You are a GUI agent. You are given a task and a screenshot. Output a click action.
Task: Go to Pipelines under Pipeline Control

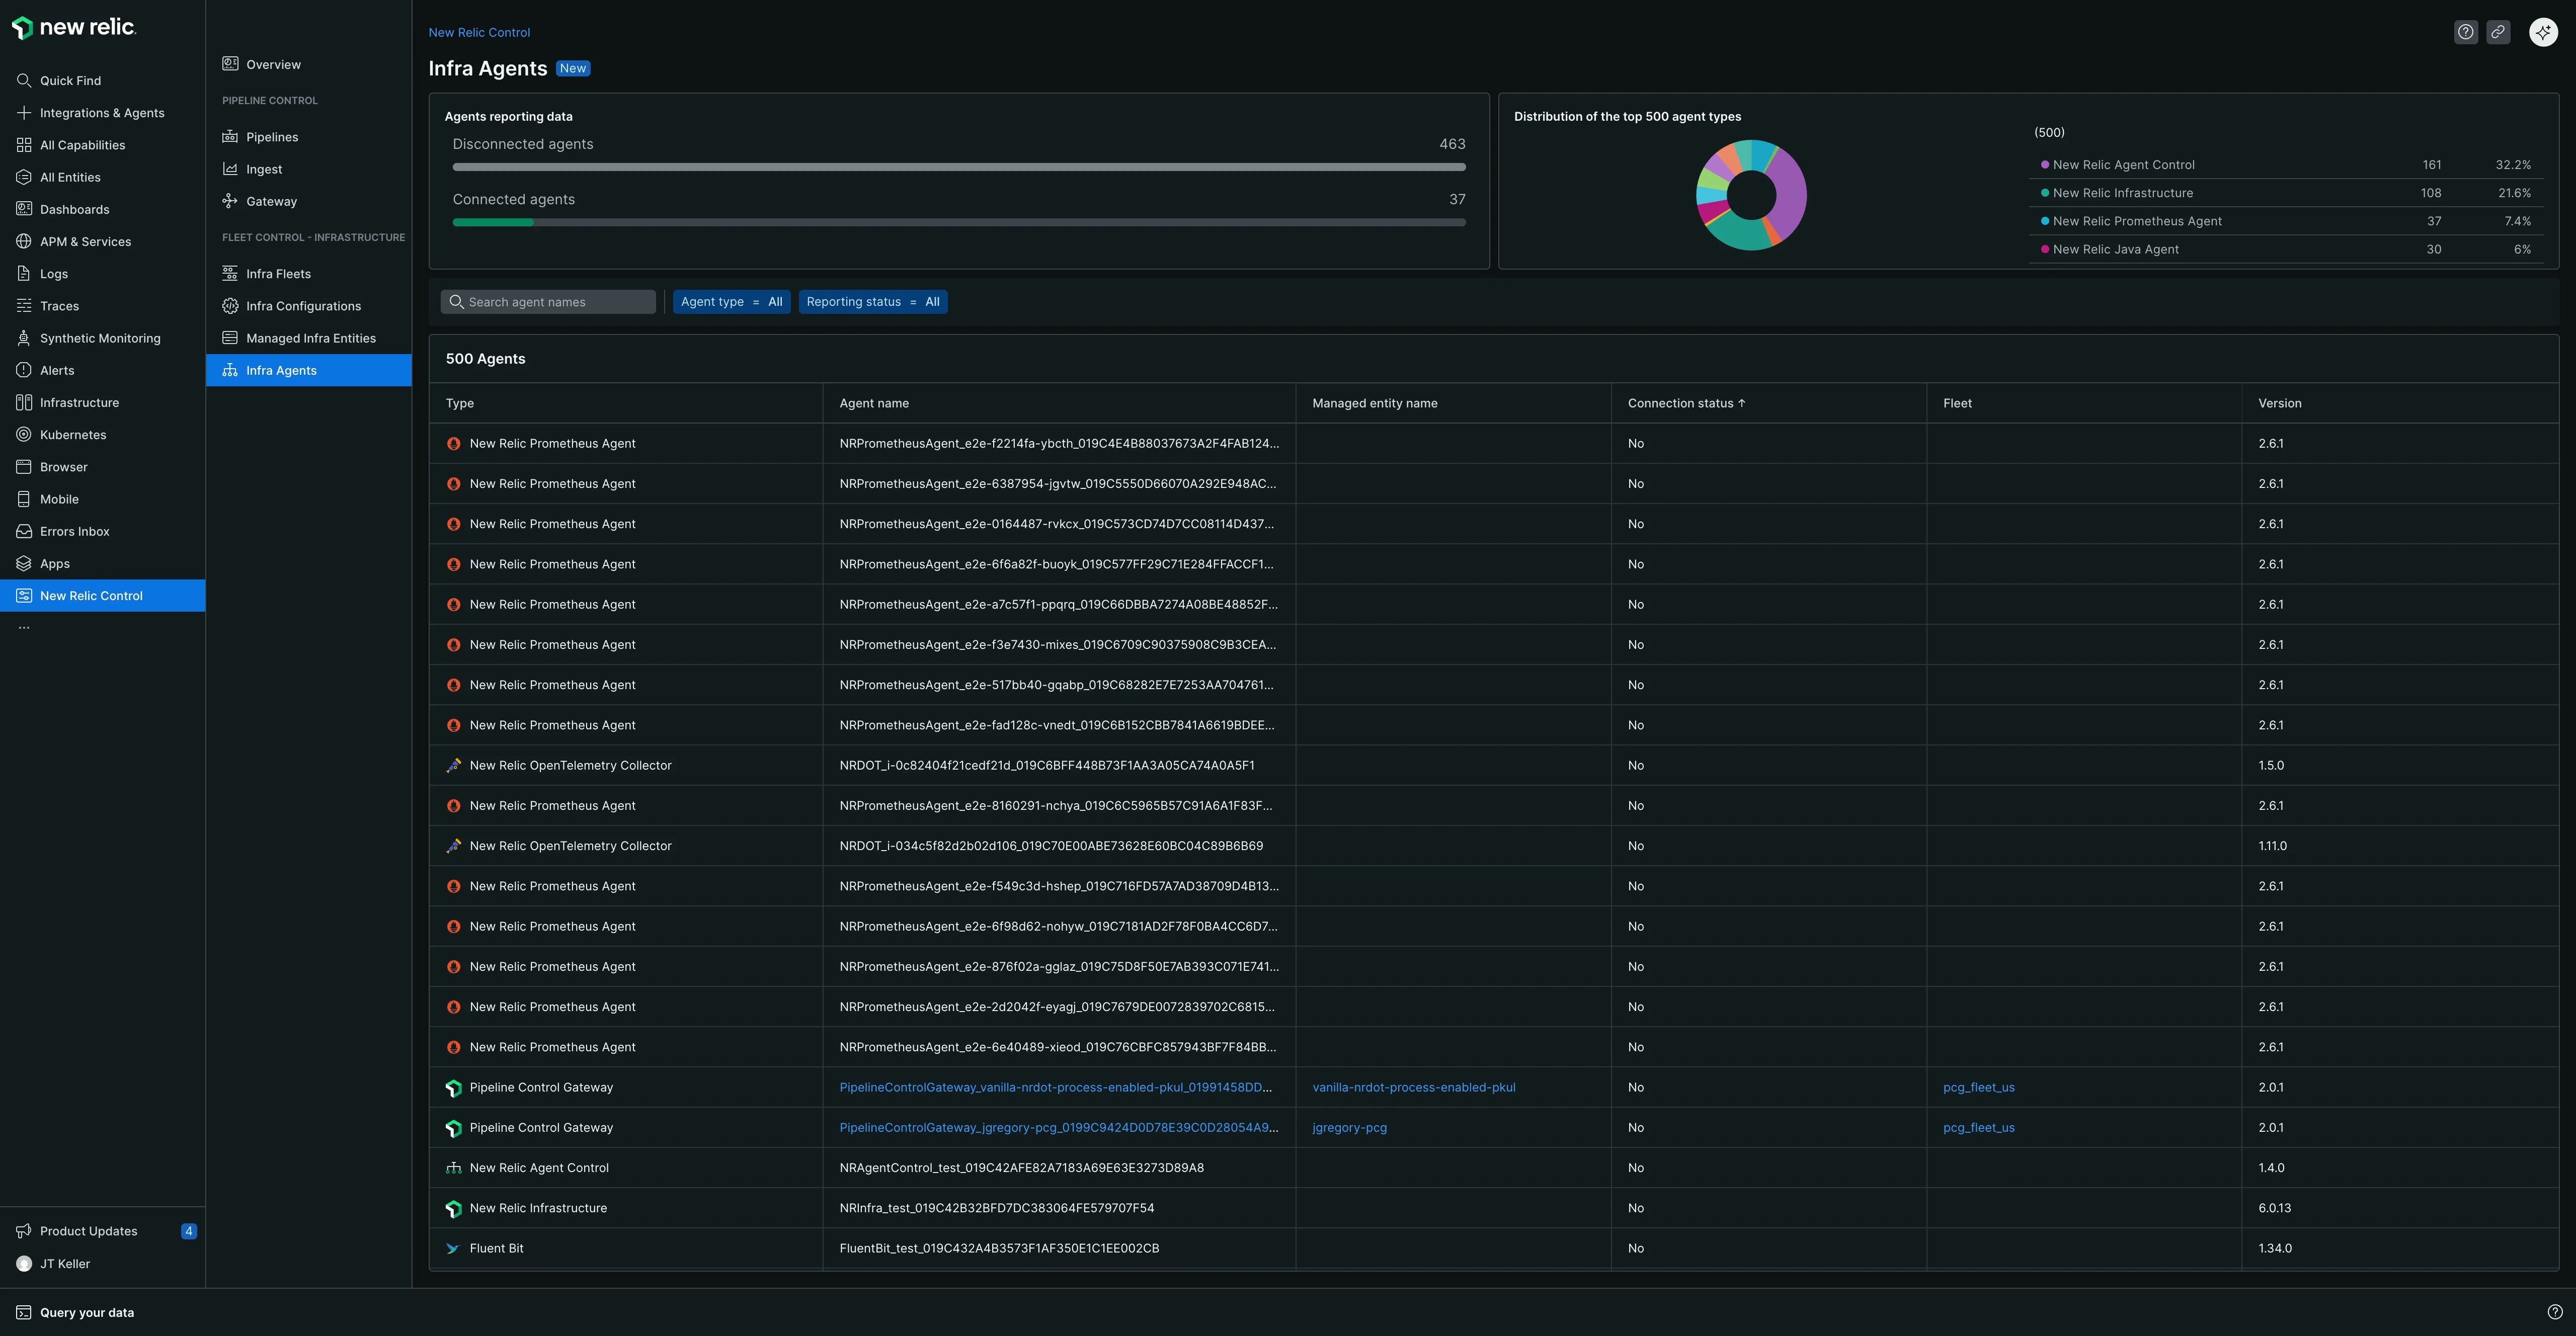272,137
